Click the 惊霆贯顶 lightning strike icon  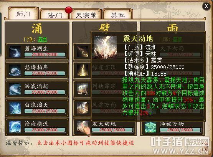point(83,70)
